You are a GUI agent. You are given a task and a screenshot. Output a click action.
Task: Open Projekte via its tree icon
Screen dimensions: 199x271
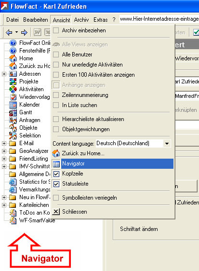tap(13, 81)
